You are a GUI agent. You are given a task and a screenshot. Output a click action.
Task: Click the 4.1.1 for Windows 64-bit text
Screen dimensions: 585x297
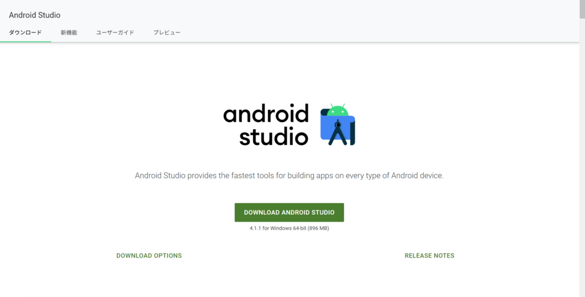click(289, 228)
